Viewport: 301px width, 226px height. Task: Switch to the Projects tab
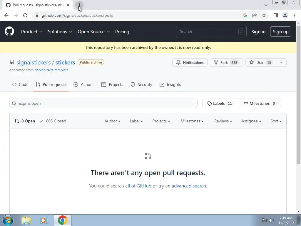pos(112,84)
